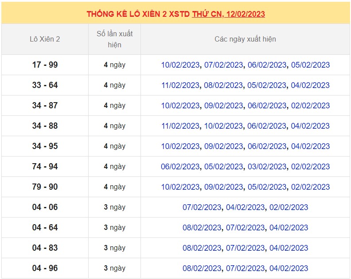This screenshot has height=279, width=351.
Task: Click 11/02/2023 in the 33 - 64 row
Action: (x=180, y=85)
